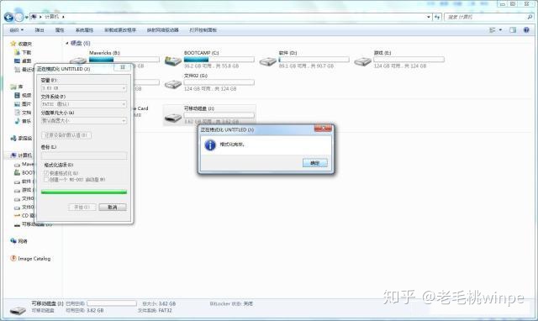Click the change view icon
The width and height of the screenshot is (538, 321).
(493, 30)
